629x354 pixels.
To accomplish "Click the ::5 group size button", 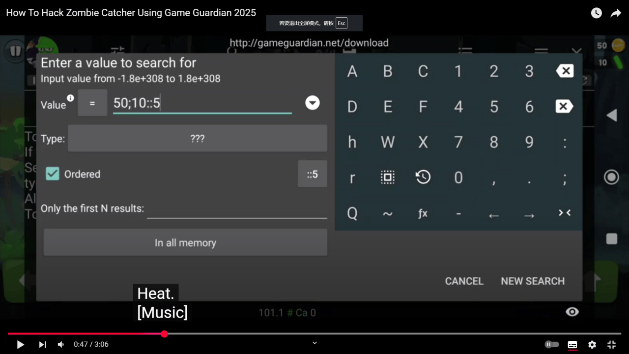I will tap(313, 174).
